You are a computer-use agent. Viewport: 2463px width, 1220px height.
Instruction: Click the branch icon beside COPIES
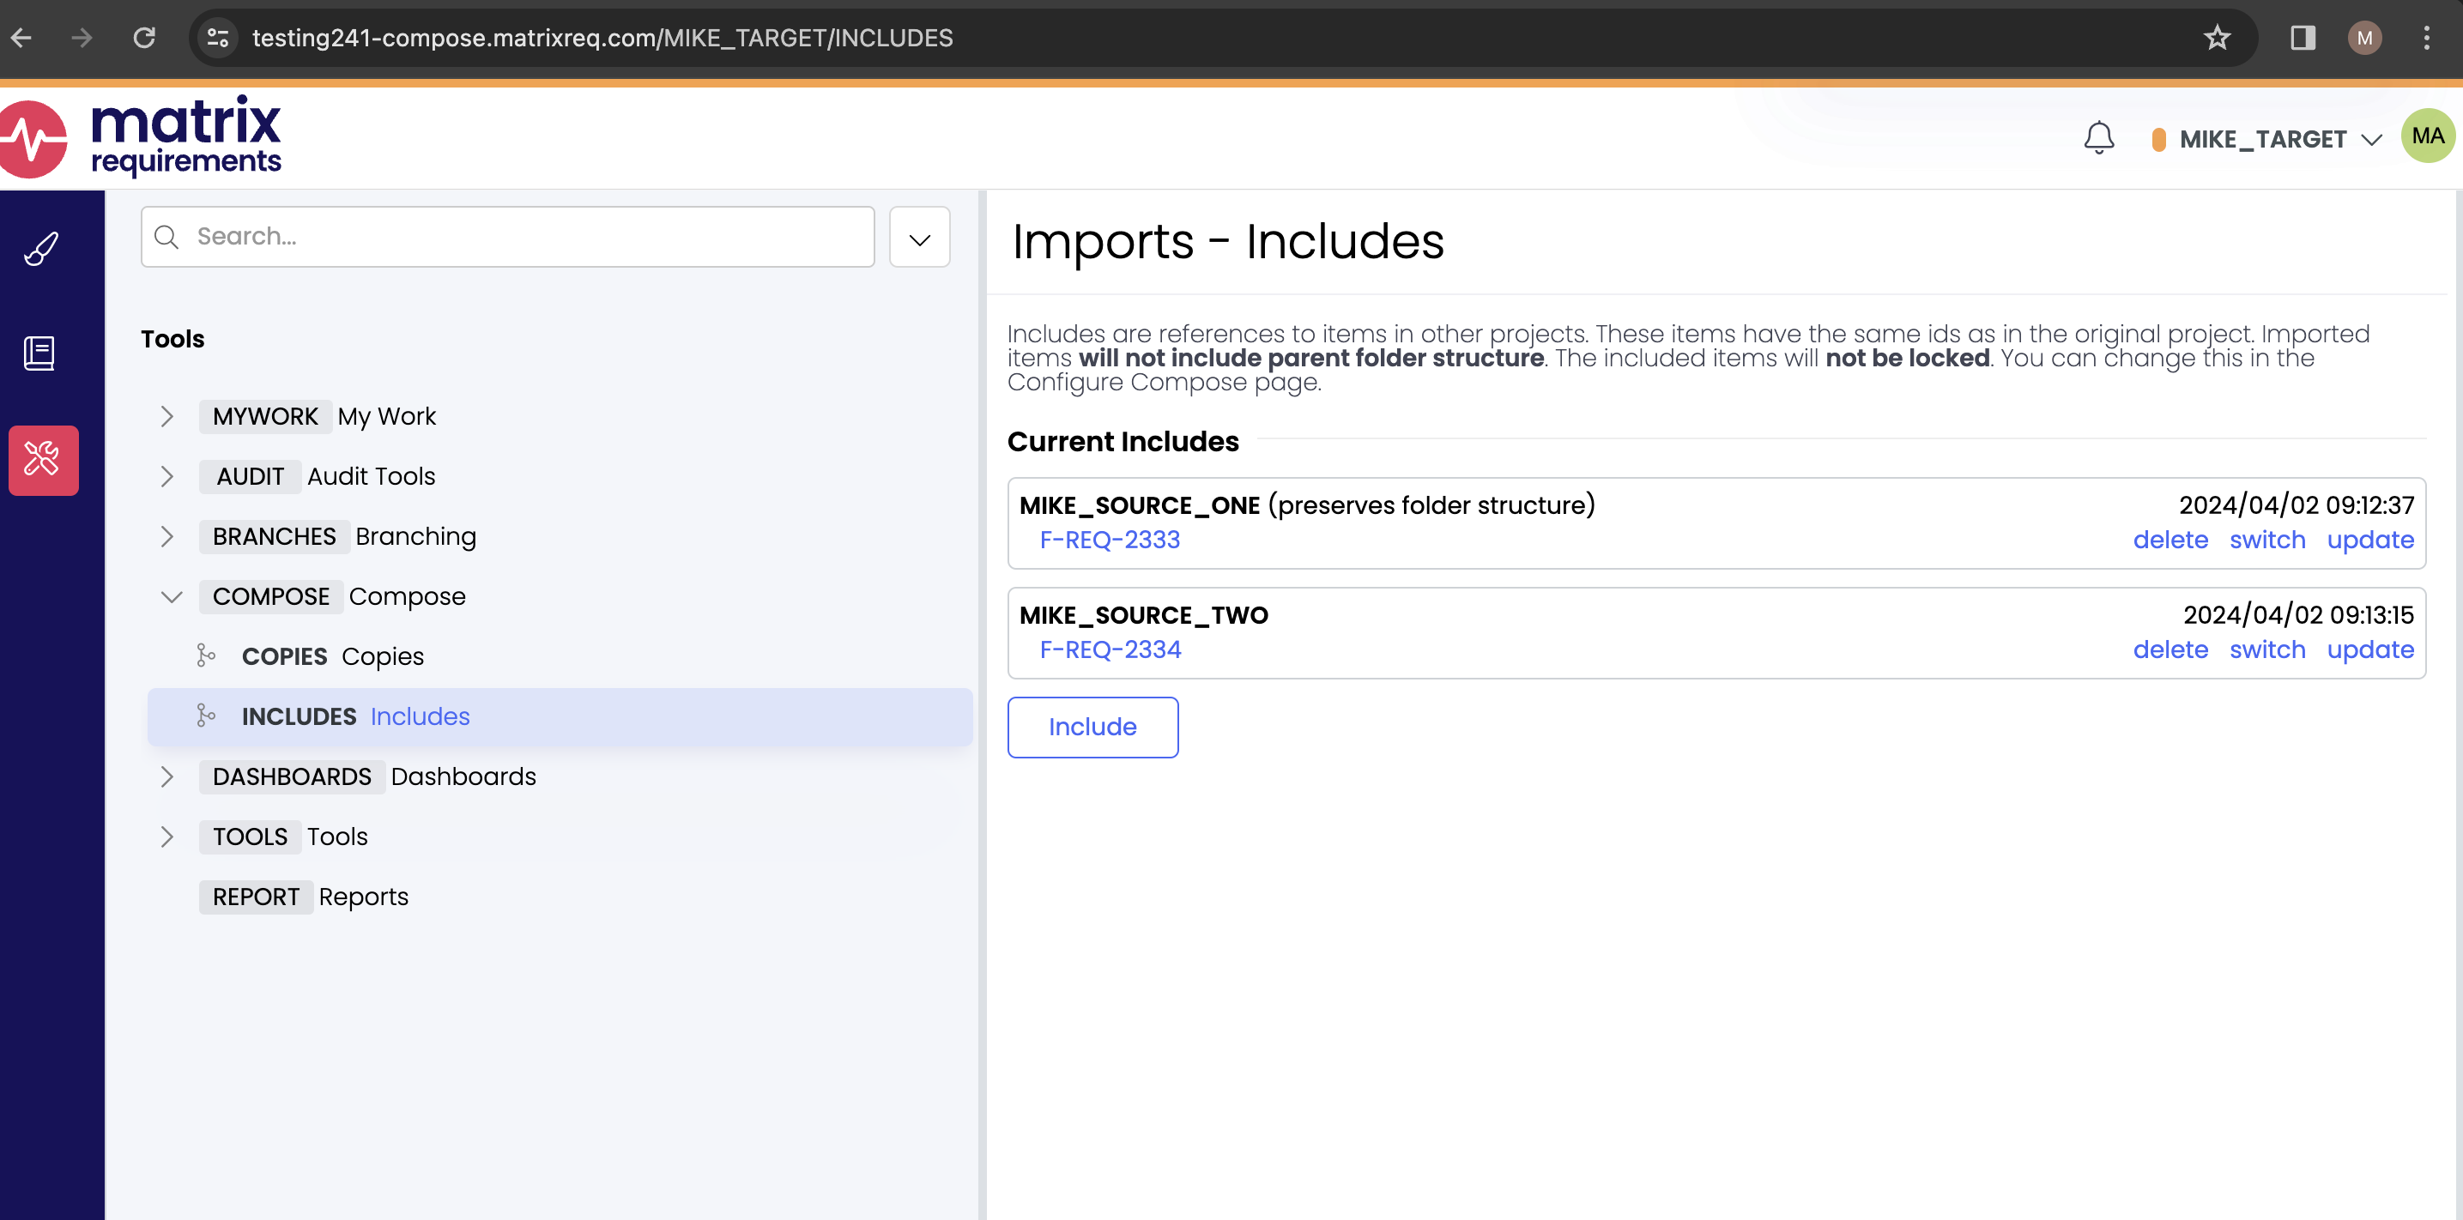(x=206, y=655)
